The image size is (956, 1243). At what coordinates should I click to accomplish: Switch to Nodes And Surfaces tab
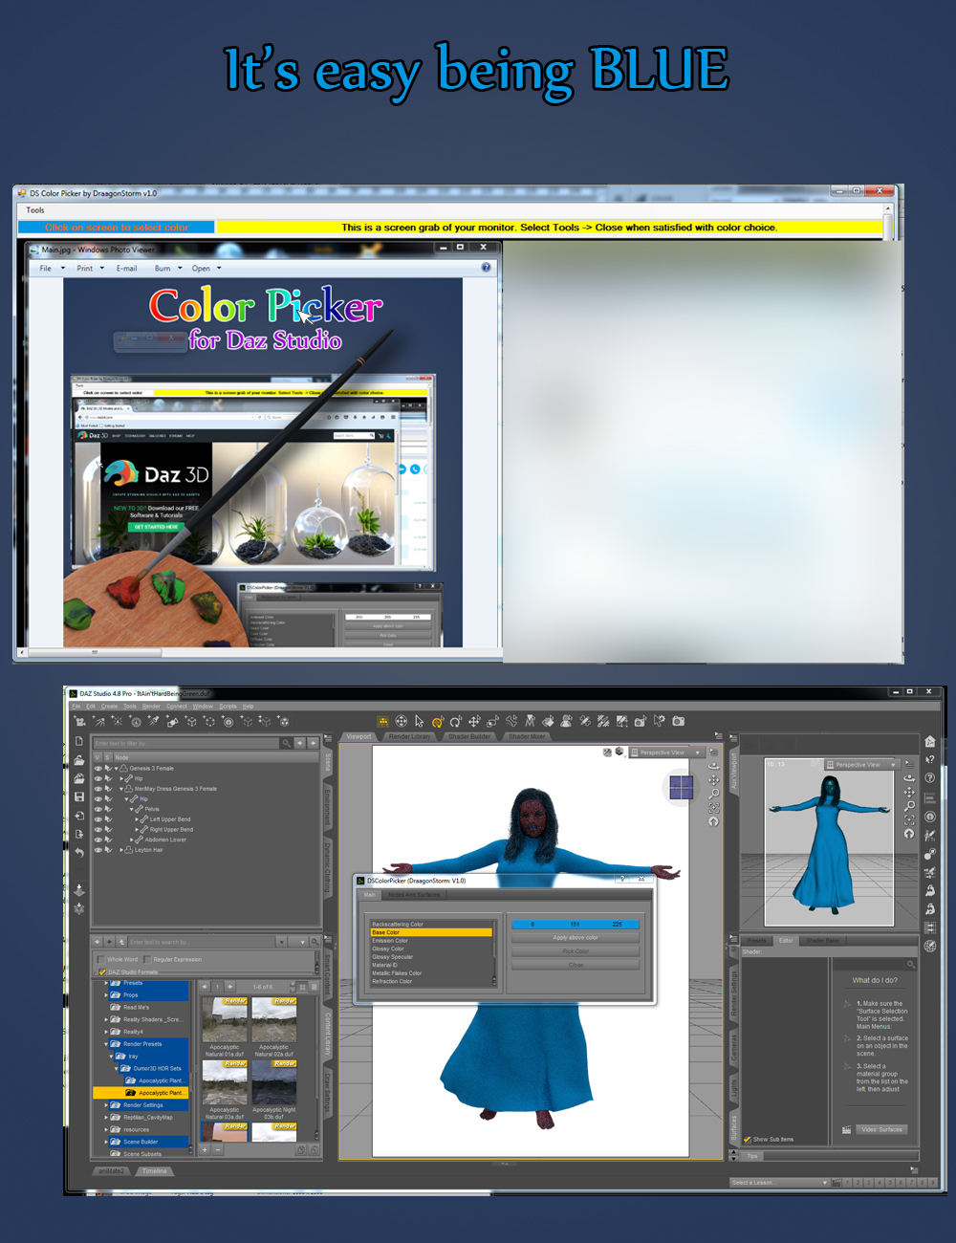point(414,895)
